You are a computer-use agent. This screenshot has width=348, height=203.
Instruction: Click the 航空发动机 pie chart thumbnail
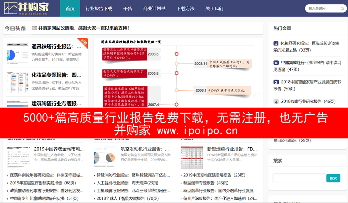click(x=105, y=157)
